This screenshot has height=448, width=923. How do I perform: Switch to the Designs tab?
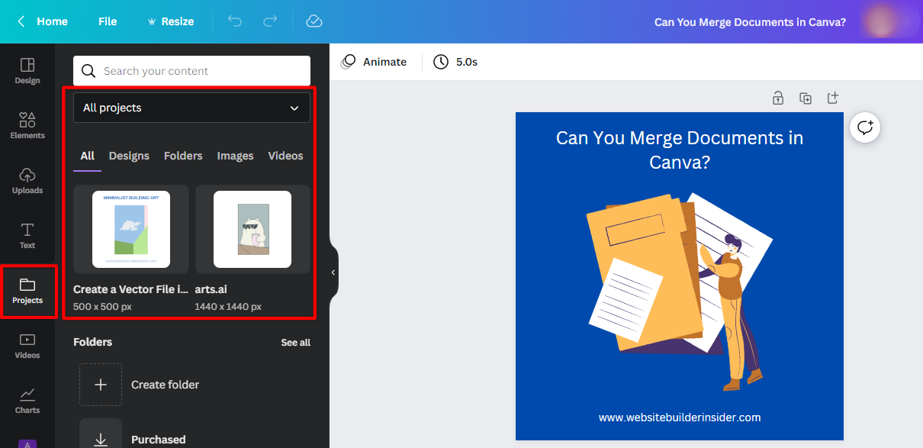coord(129,156)
